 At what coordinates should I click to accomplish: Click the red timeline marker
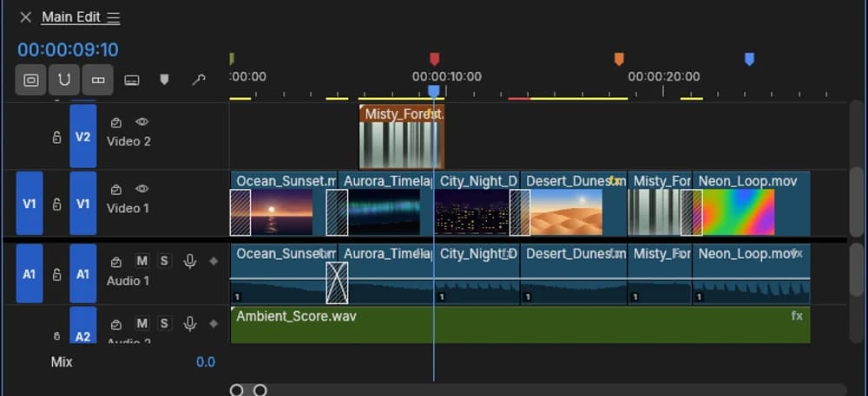[435, 59]
